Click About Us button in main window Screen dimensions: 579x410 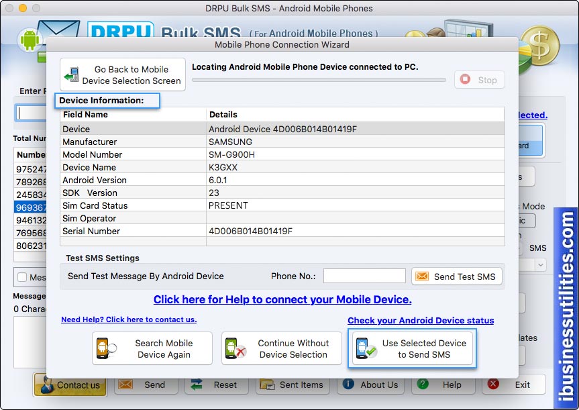click(370, 385)
